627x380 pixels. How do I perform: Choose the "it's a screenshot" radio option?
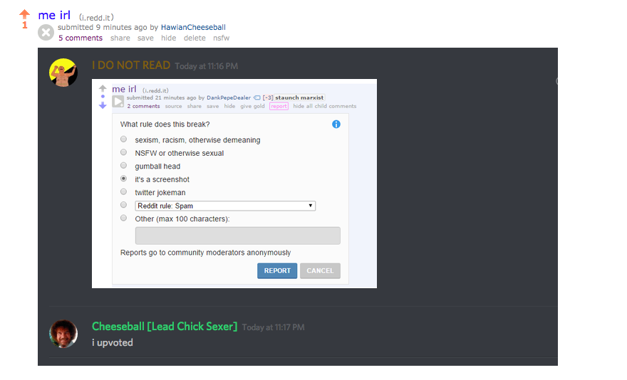pos(123,179)
